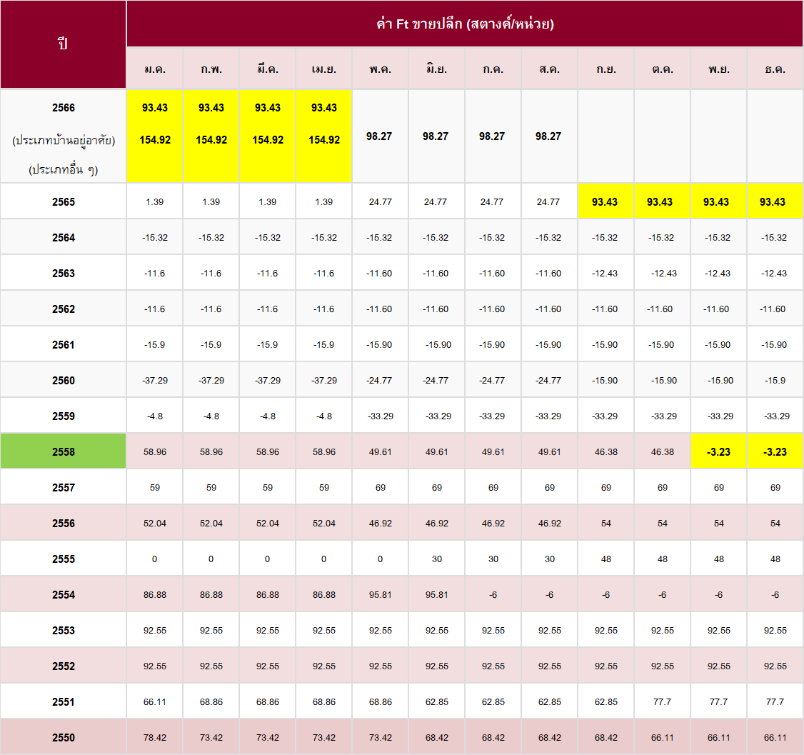Select the มิ.ย. month column header

point(436,69)
